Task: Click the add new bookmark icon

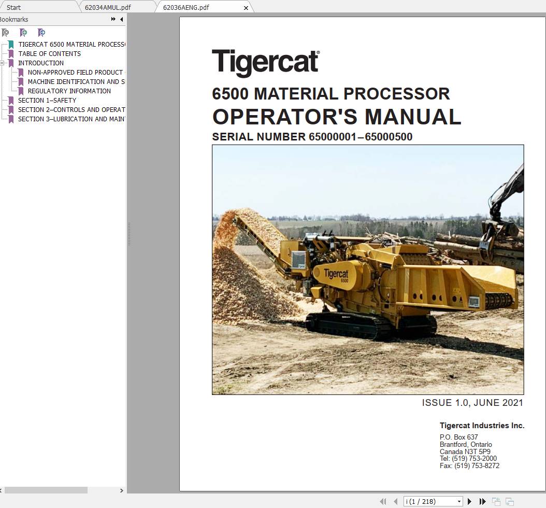Action: point(23,32)
